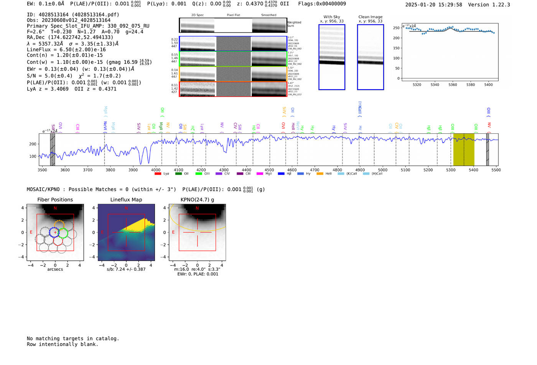Viewport: 537px width, 365px height.
Task: Click the 'Flags:0x00400009' text
Action: pyautogui.click(x=322, y=4)
